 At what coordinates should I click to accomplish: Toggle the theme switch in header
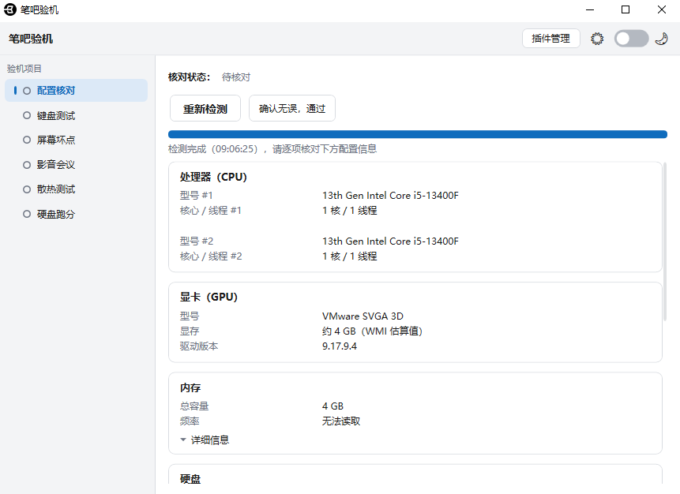point(632,39)
